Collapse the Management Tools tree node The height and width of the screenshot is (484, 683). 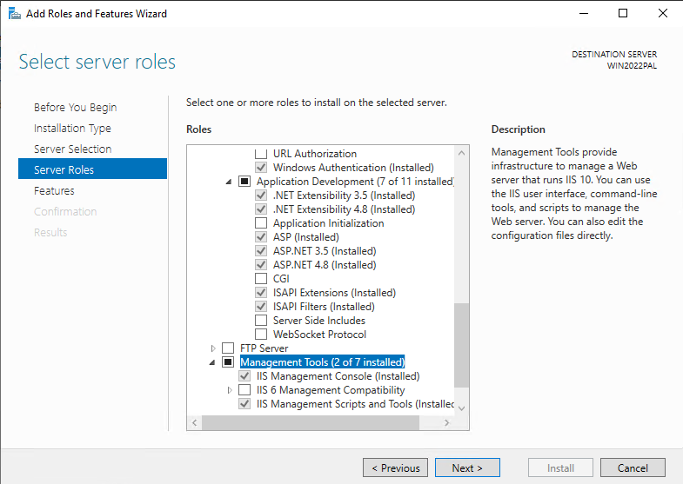212,362
